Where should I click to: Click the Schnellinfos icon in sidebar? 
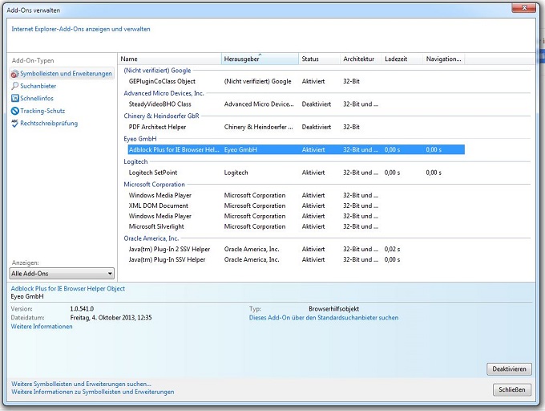click(14, 99)
